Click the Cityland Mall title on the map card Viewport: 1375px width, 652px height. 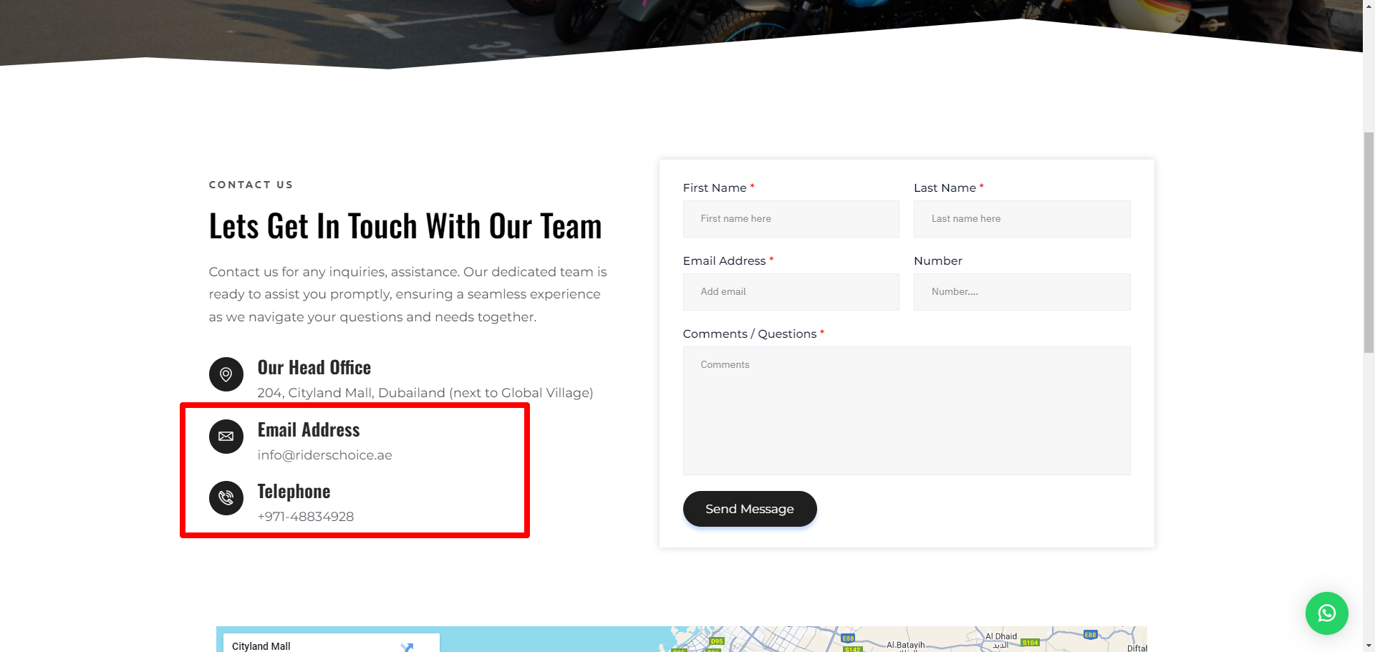pos(261,646)
